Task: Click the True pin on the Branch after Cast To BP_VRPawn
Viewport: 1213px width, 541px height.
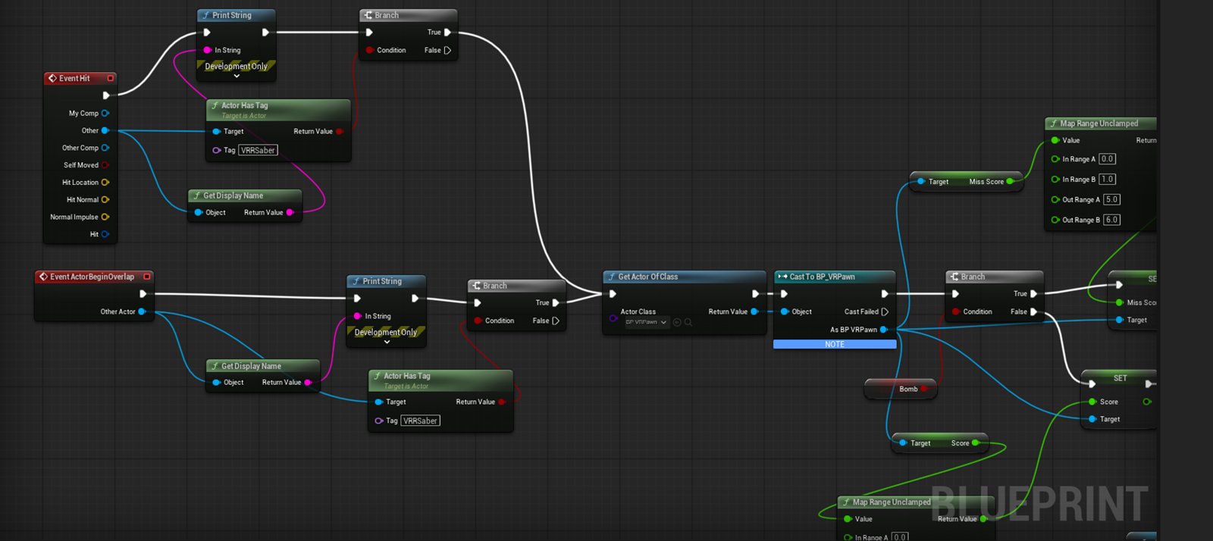Action: 1033,294
